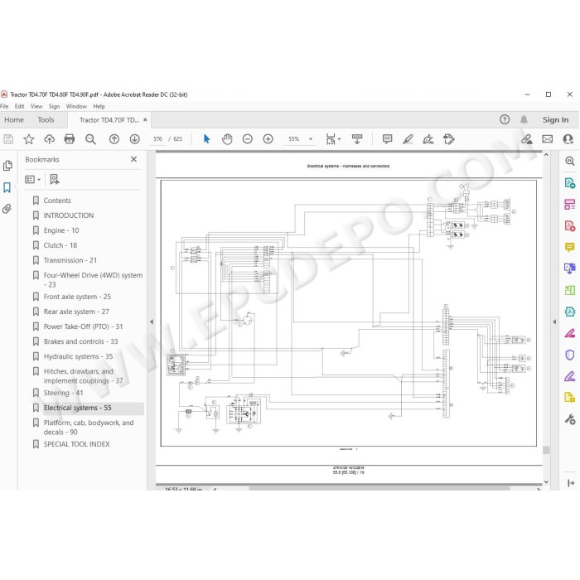Jump to Engine - 10 bookmark
This screenshot has width=580, height=580.
coord(61,230)
